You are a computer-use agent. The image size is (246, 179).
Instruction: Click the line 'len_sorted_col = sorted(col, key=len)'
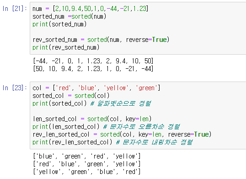click(x=92, y=119)
